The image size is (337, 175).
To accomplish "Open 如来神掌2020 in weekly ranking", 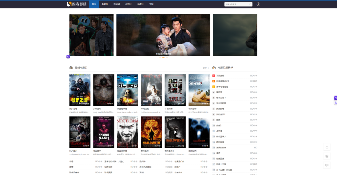I will click(x=222, y=81).
